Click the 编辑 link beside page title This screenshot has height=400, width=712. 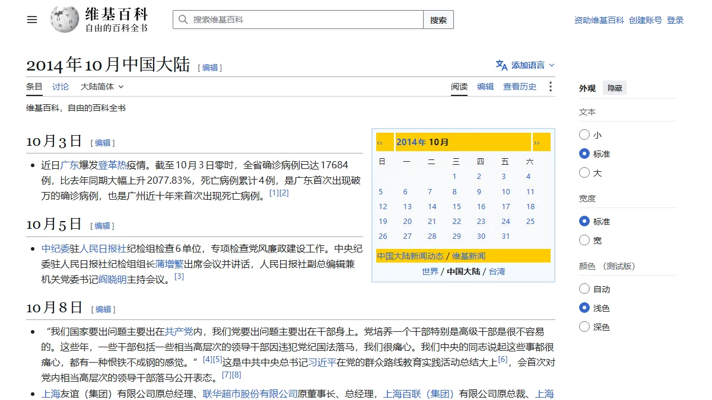(210, 68)
